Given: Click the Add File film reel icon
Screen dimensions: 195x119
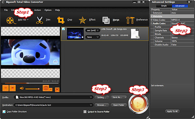Looking at the screenshot, I should (x=11, y=20).
